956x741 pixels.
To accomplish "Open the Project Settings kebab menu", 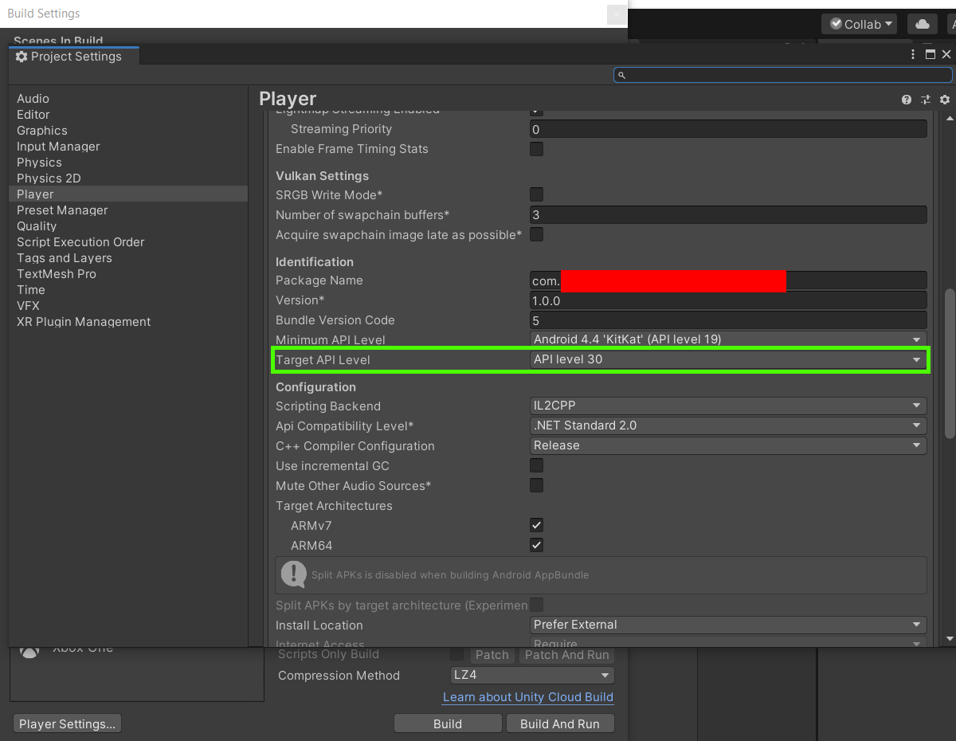I will pyautogui.click(x=914, y=55).
